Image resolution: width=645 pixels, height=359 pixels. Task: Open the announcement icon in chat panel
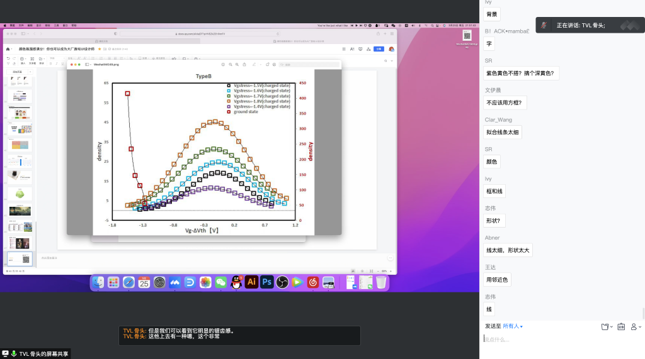[x=621, y=326]
